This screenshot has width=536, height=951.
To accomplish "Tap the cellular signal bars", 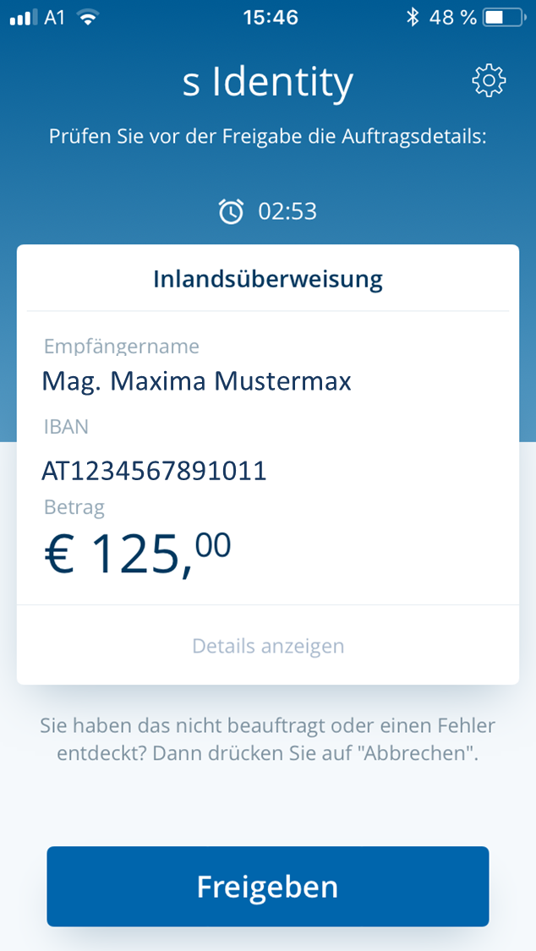I will pos(24,17).
